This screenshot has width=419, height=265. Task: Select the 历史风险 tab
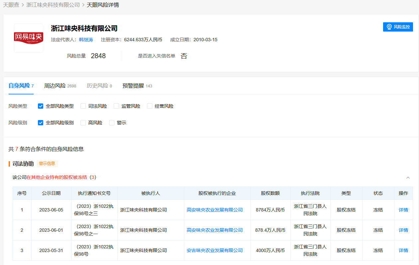click(x=99, y=86)
